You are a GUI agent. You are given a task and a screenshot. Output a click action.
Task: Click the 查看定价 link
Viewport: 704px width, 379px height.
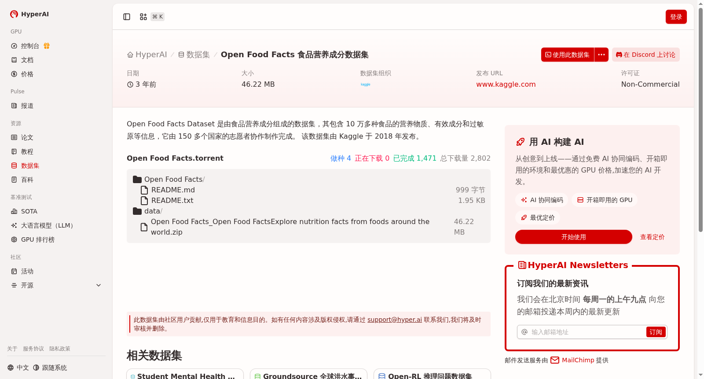[652, 237]
